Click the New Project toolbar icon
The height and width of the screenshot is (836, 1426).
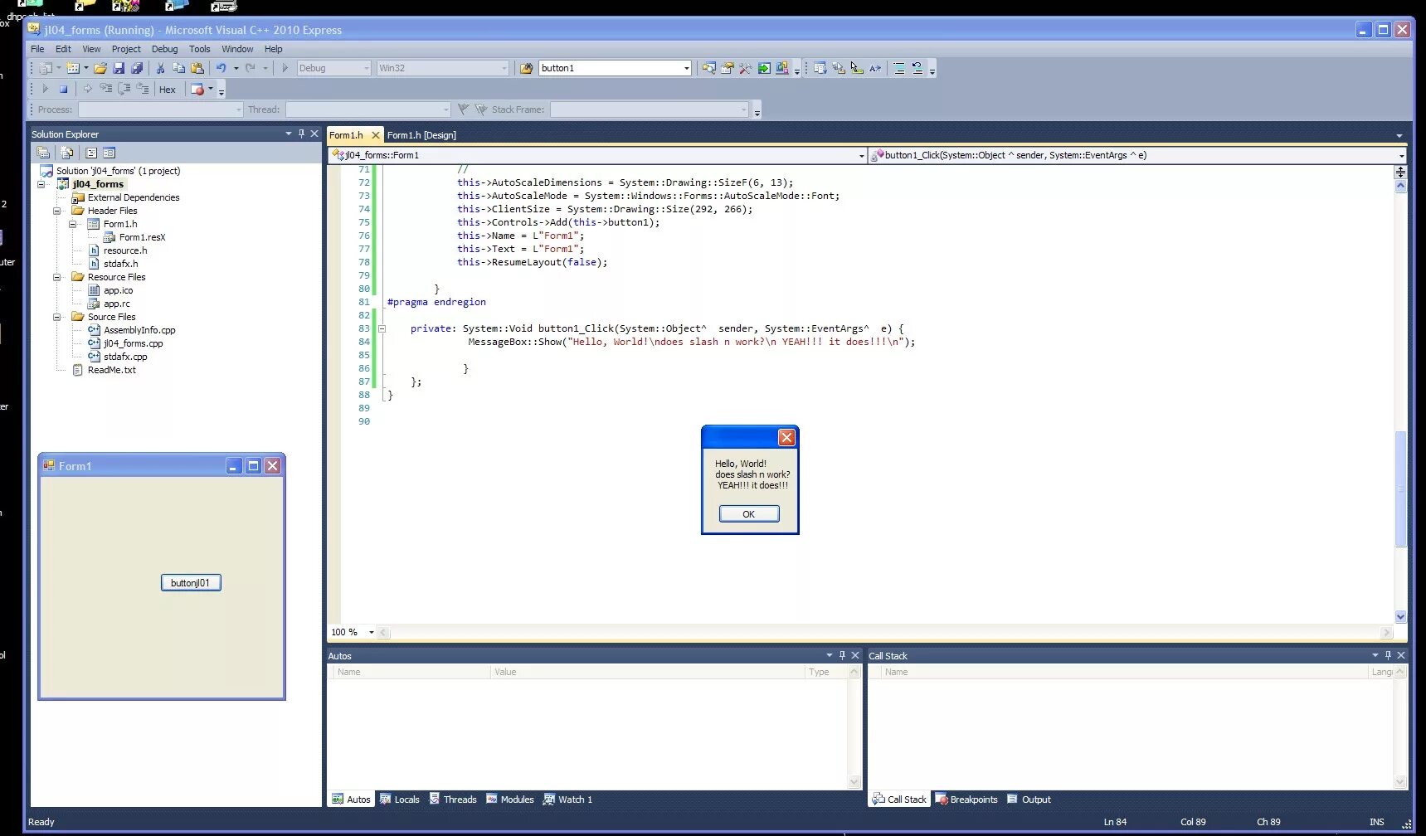46,68
